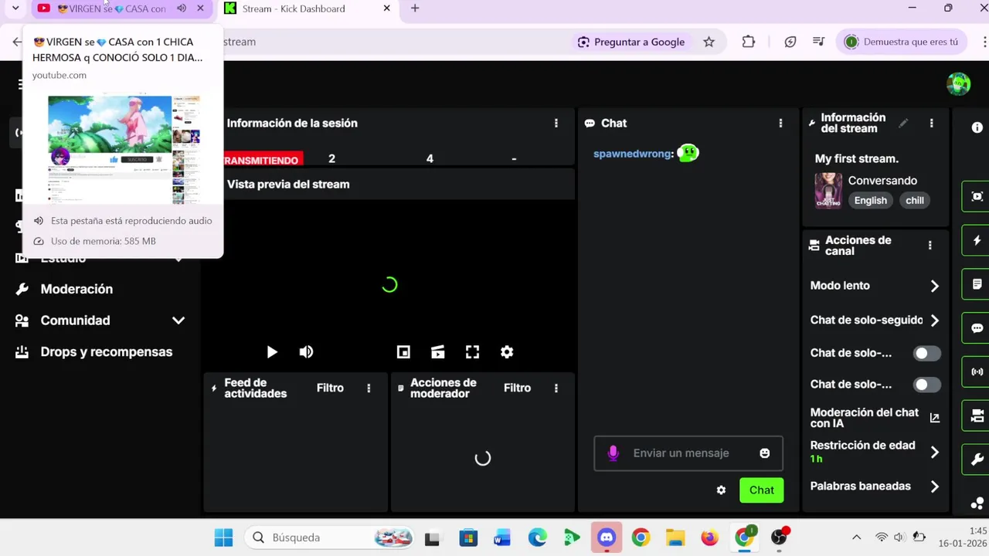Edit stream information with pencil icon
The image size is (989, 556).
coord(903,123)
